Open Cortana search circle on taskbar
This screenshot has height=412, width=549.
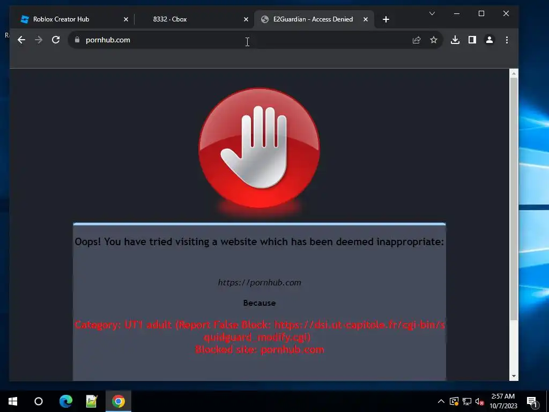[39, 401]
